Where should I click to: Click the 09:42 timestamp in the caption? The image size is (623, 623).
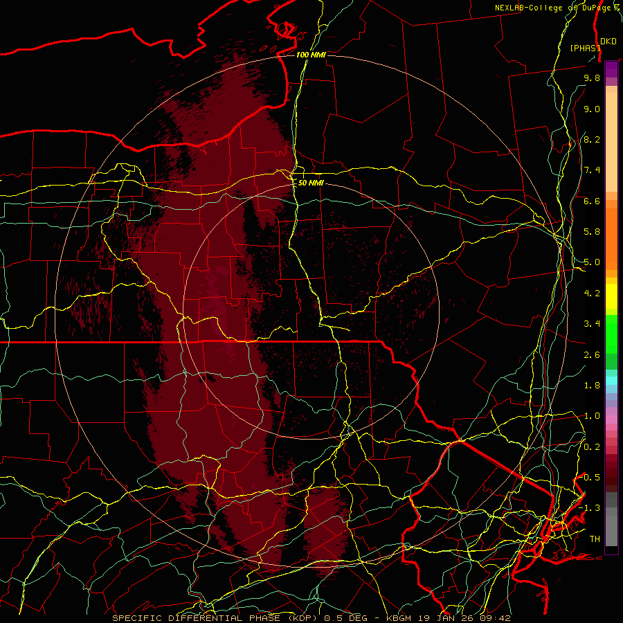point(496,618)
